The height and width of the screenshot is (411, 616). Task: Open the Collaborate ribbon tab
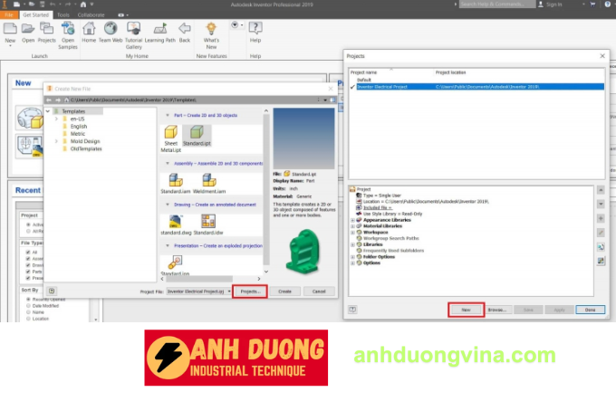[x=91, y=14]
